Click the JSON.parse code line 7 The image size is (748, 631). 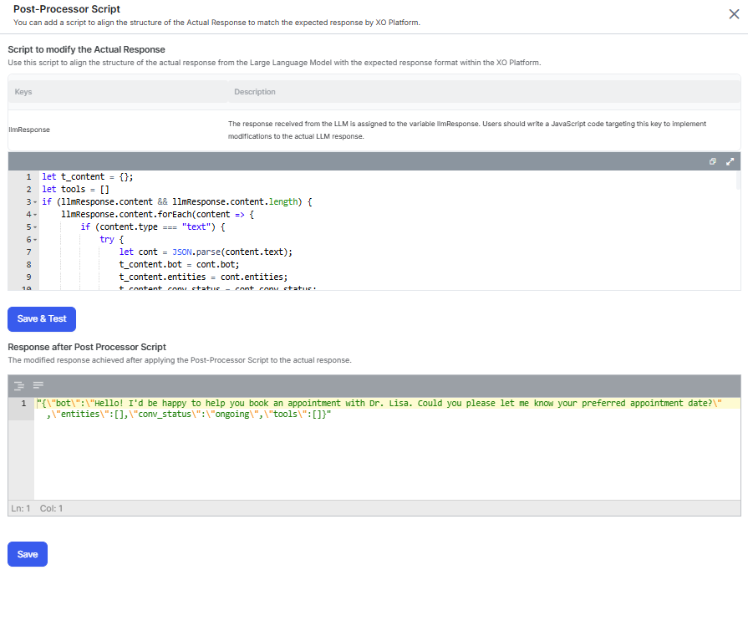[x=209, y=252]
